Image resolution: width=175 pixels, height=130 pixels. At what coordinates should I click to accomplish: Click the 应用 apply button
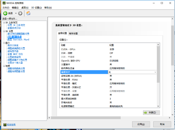[141, 124]
